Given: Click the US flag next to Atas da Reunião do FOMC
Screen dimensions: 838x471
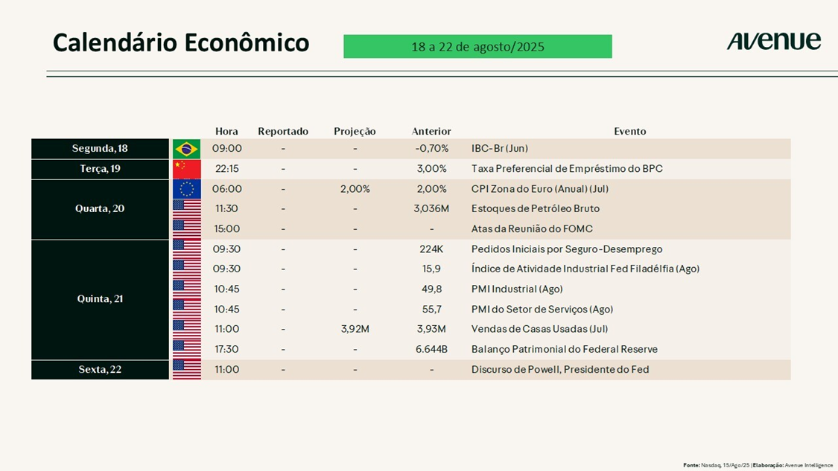Looking at the screenshot, I should pos(186,229).
